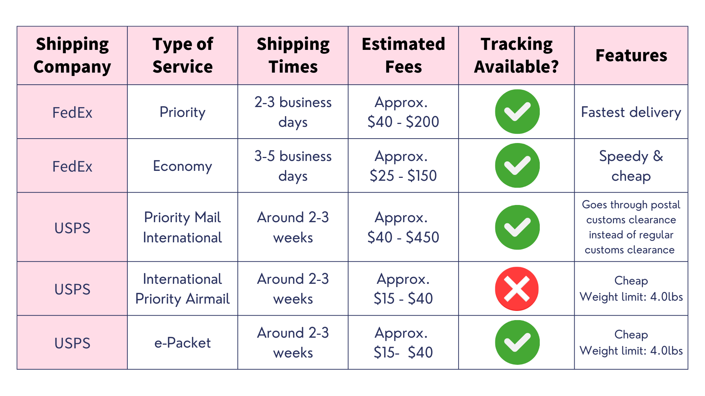Select the Estimated Fees header

tap(403, 55)
